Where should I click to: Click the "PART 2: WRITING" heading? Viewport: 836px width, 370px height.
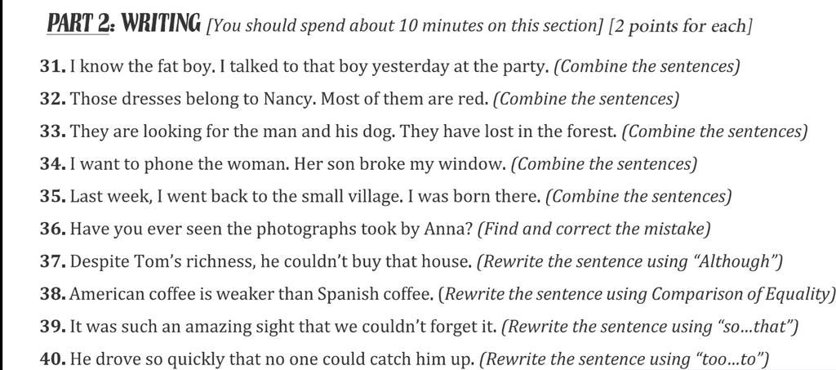pos(124,23)
